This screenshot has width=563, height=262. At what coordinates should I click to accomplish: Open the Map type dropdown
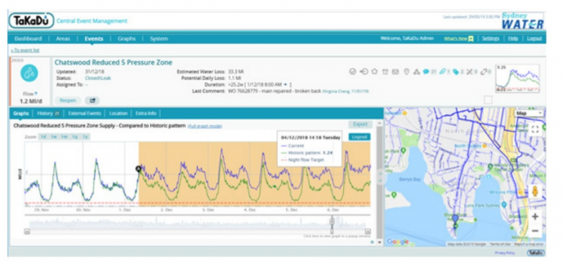click(x=529, y=113)
